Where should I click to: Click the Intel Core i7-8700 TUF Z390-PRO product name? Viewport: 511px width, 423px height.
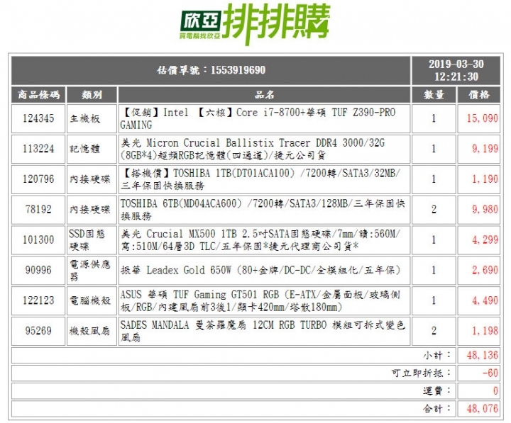point(258,118)
